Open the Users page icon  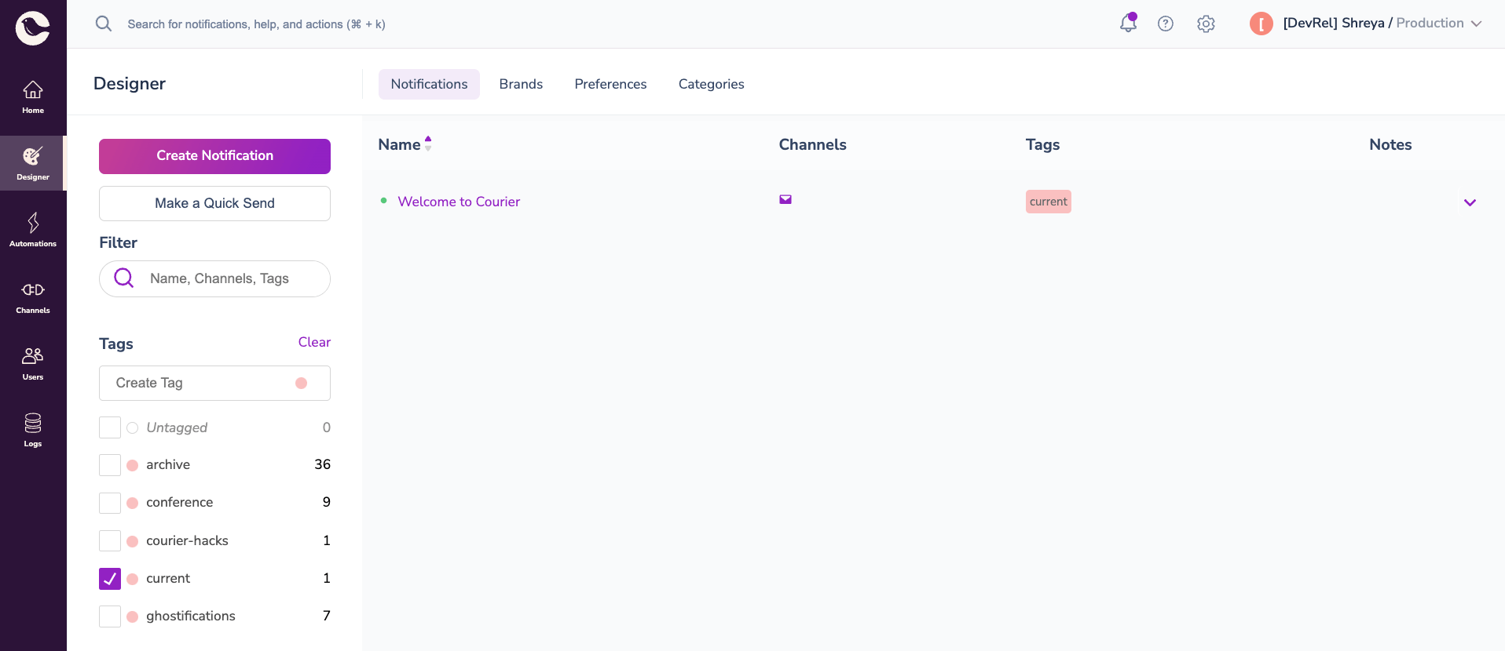pos(33,364)
